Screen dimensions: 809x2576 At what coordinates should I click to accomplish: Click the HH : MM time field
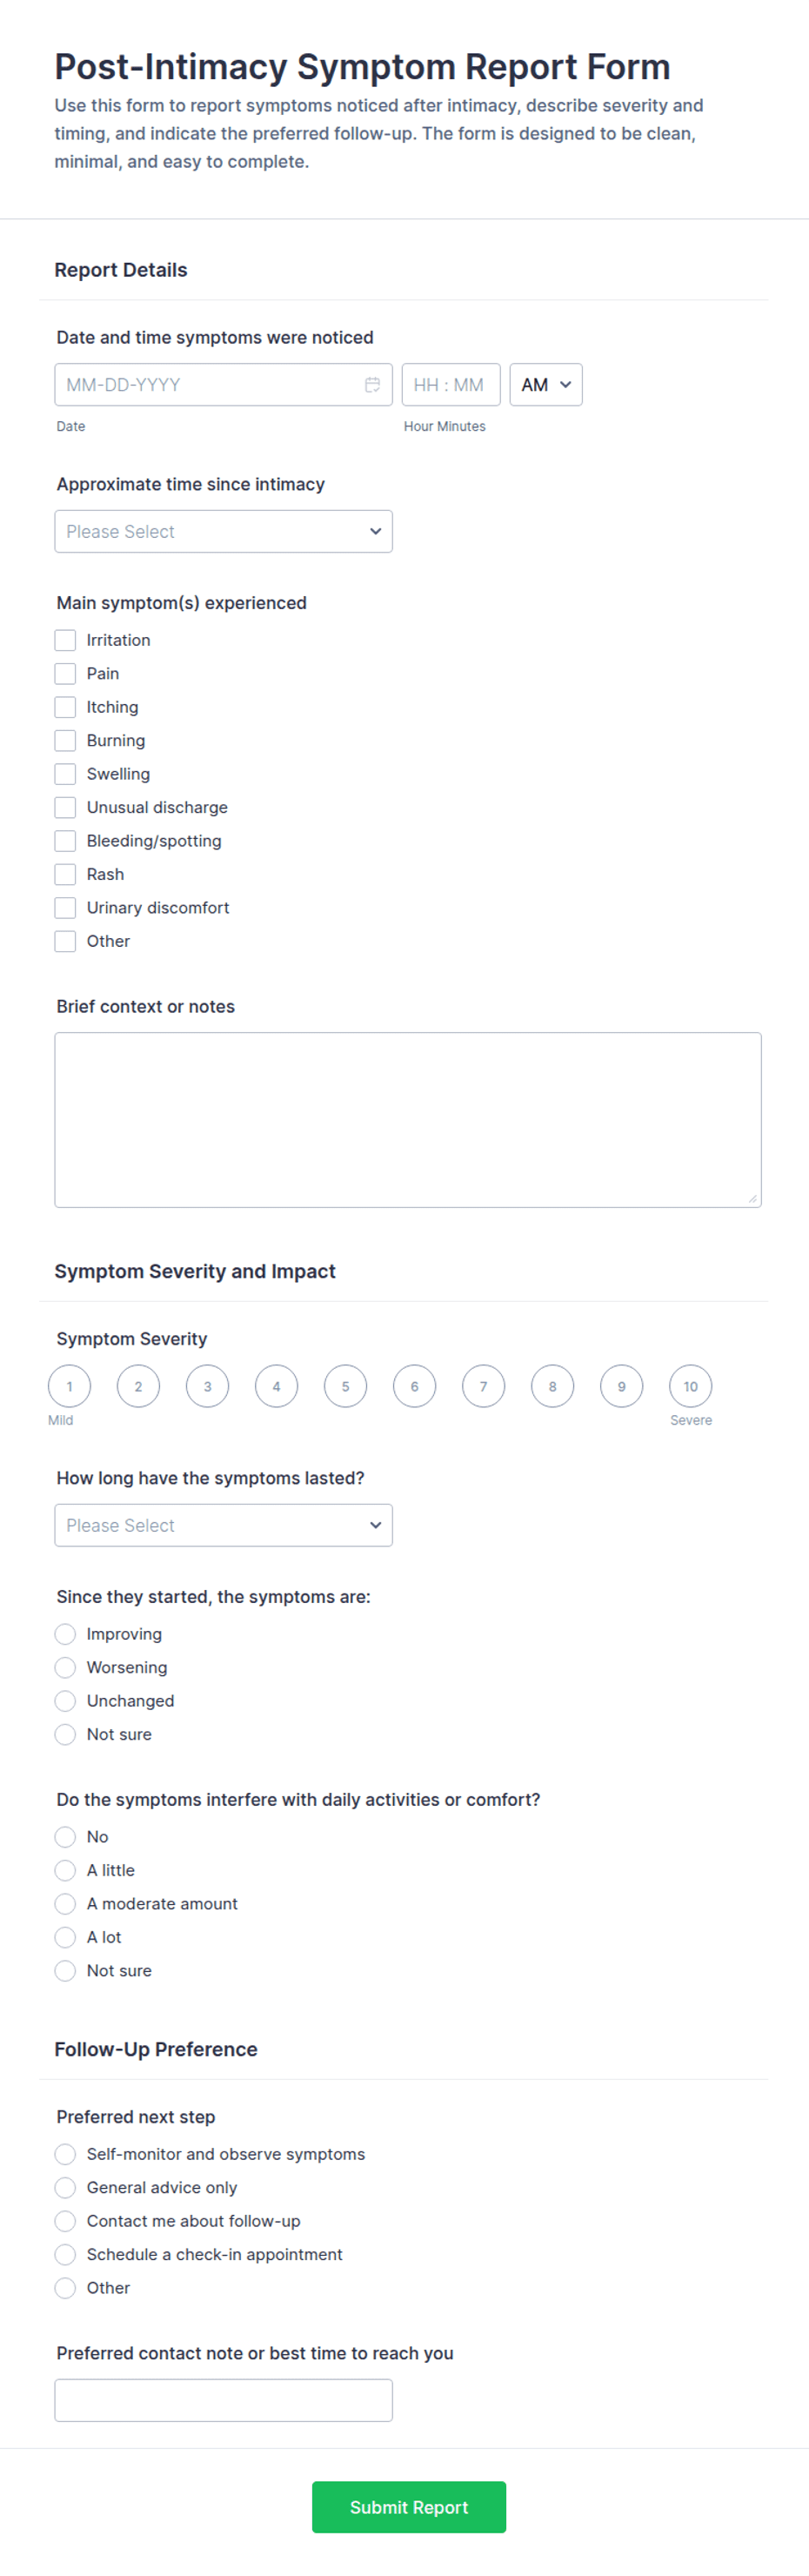coord(451,385)
